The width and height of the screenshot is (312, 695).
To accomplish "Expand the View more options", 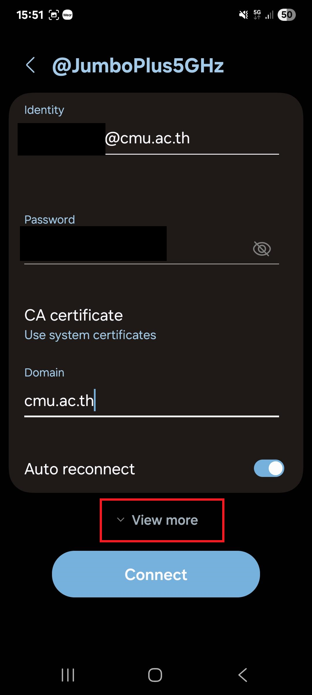I will coord(157,520).
